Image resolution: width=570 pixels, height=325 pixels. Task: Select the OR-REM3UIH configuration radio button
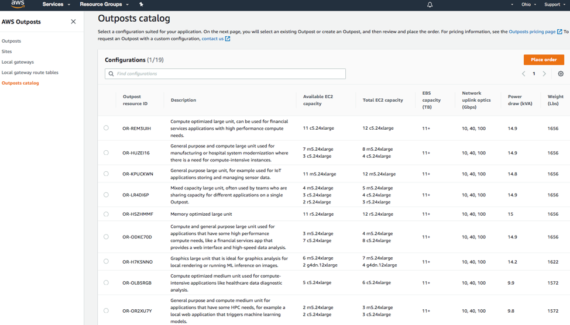pyautogui.click(x=106, y=128)
